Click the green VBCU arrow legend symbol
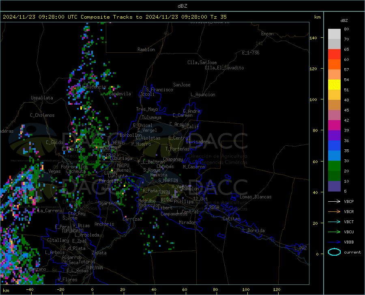 [x=334, y=232]
